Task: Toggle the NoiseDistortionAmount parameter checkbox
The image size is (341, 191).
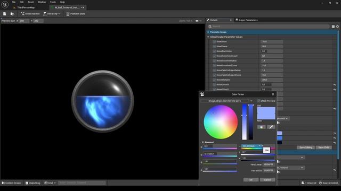Action: point(214,56)
